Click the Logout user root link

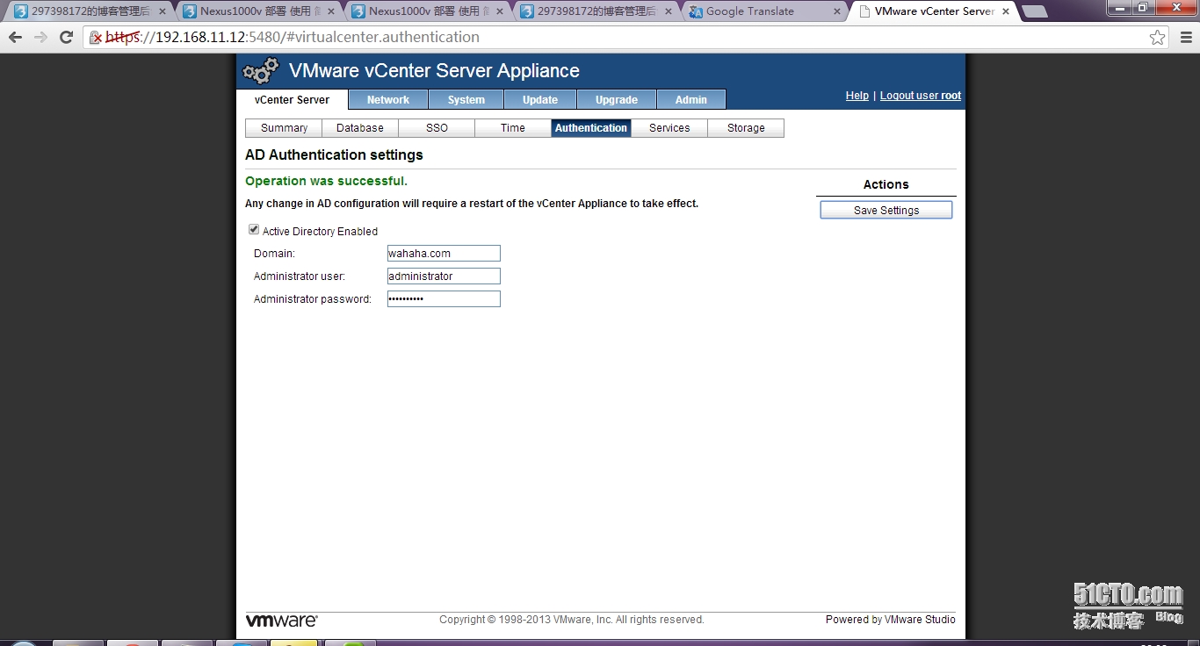[921, 96]
